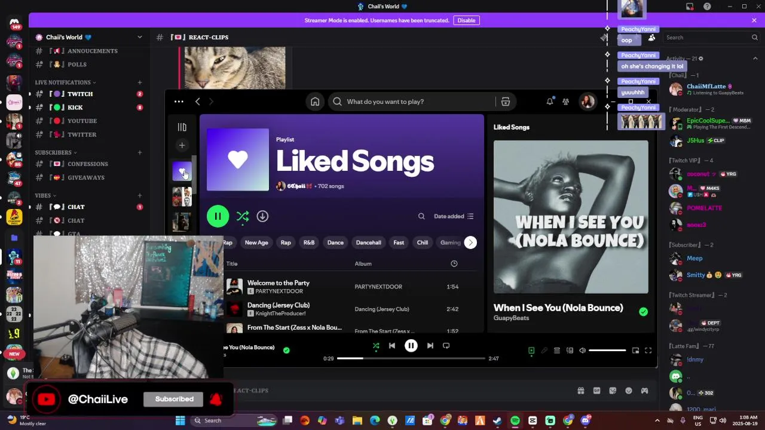Open GuapyBeats artist in Now Playing

pyautogui.click(x=511, y=318)
